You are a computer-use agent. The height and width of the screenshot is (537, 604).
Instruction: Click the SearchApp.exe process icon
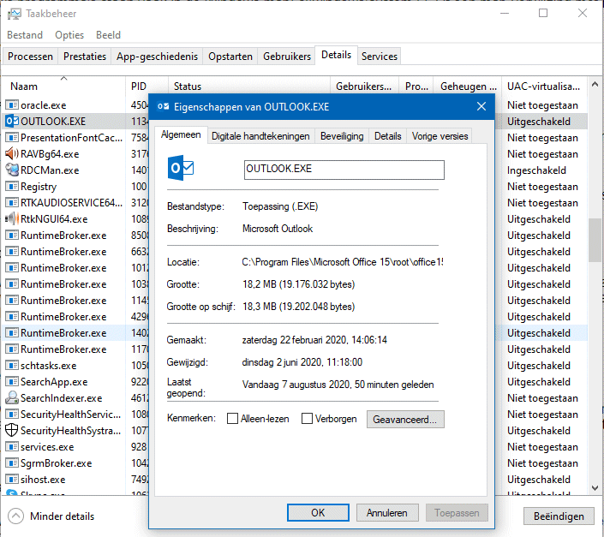(12, 381)
